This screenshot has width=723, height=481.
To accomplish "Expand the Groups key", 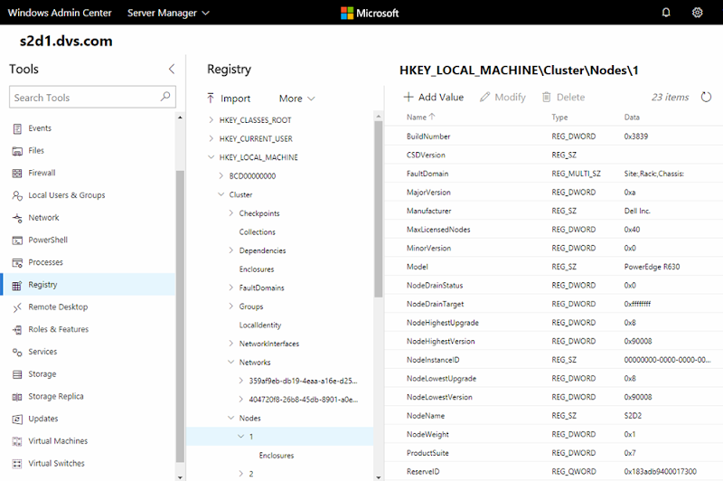I will tap(231, 306).
